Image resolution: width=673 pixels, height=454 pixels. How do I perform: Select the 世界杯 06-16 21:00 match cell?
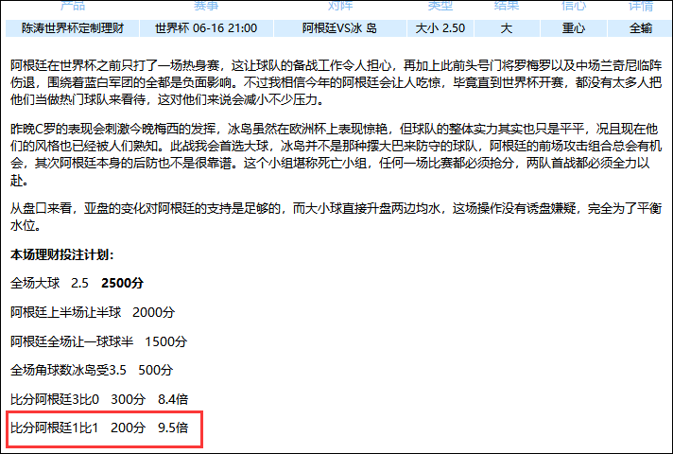(206, 28)
